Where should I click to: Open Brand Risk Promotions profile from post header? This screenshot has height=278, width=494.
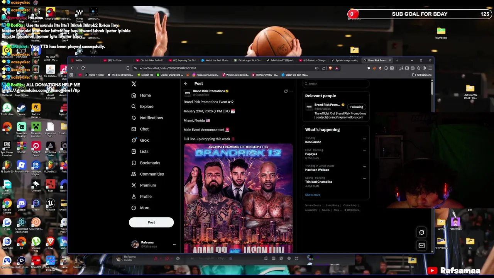(208, 91)
